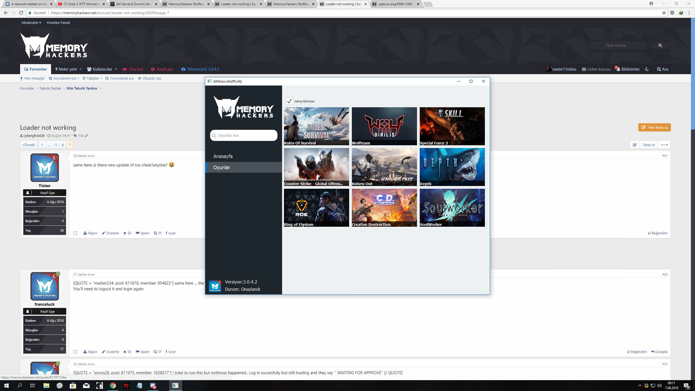The height and width of the screenshot is (391, 695).
Task: Report Yixiao's post via Rapor
Action: pyautogui.click(x=90, y=233)
